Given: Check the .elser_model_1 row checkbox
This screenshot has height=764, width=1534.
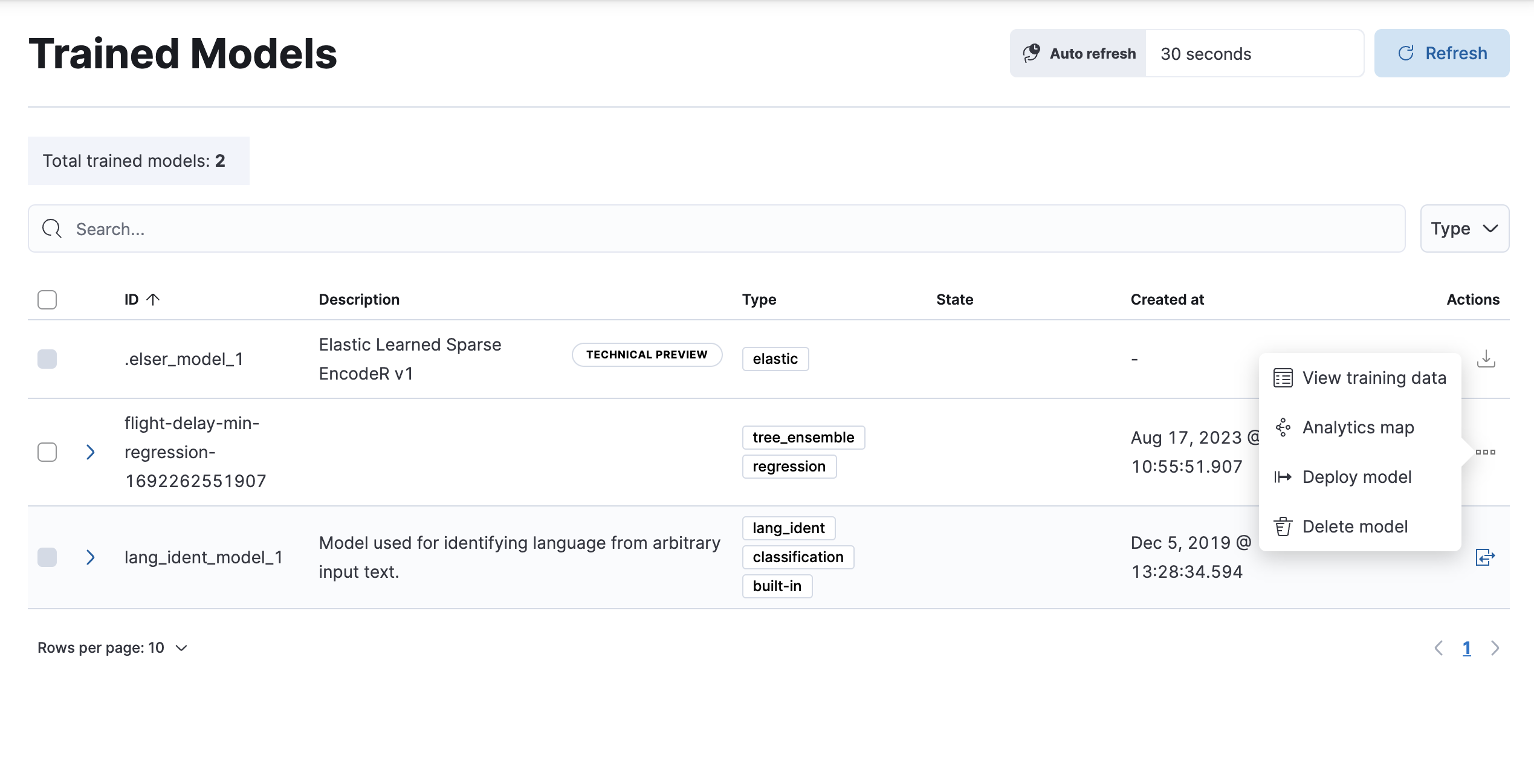Looking at the screenshot, I should 47,358.
